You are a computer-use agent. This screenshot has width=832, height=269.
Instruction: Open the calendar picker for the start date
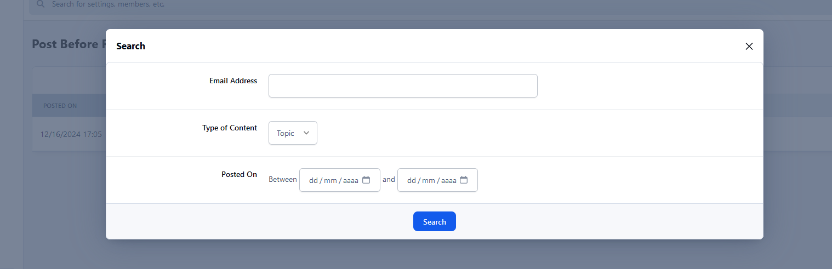pyautogui.click(x=366, y=180)
